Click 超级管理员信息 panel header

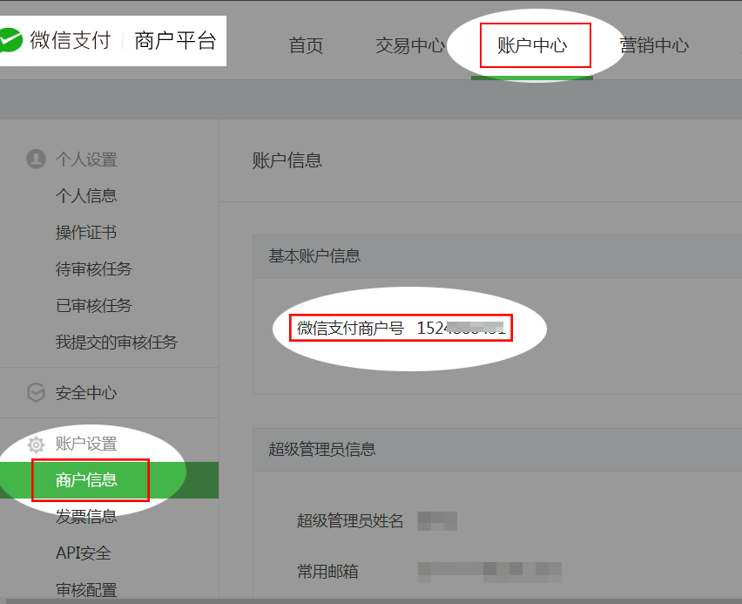[322, 449]
